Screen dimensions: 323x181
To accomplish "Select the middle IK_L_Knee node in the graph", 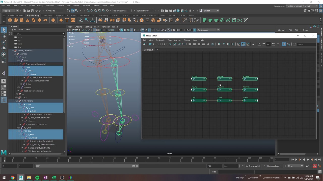I will [x=225, y=79].
